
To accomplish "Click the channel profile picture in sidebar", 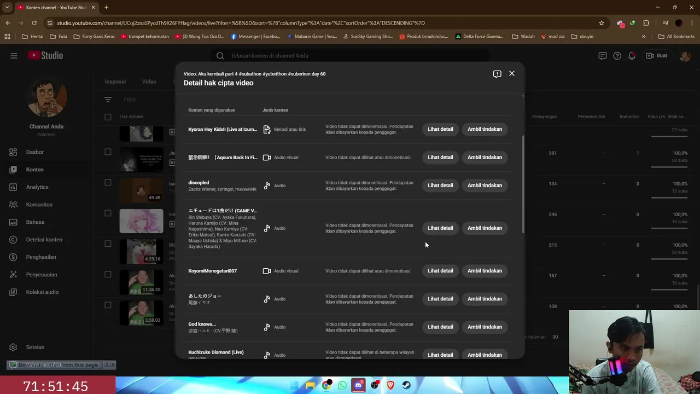I will (46, 97).
